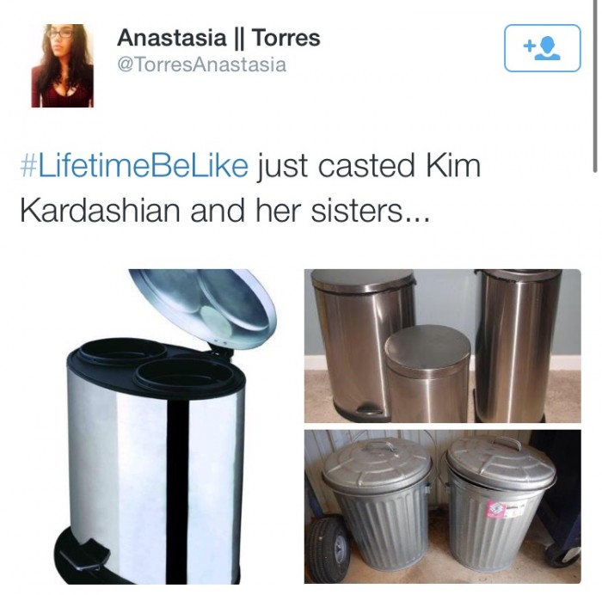
Task: View the two galvanized trash cans photo
Action: [442, 506]
